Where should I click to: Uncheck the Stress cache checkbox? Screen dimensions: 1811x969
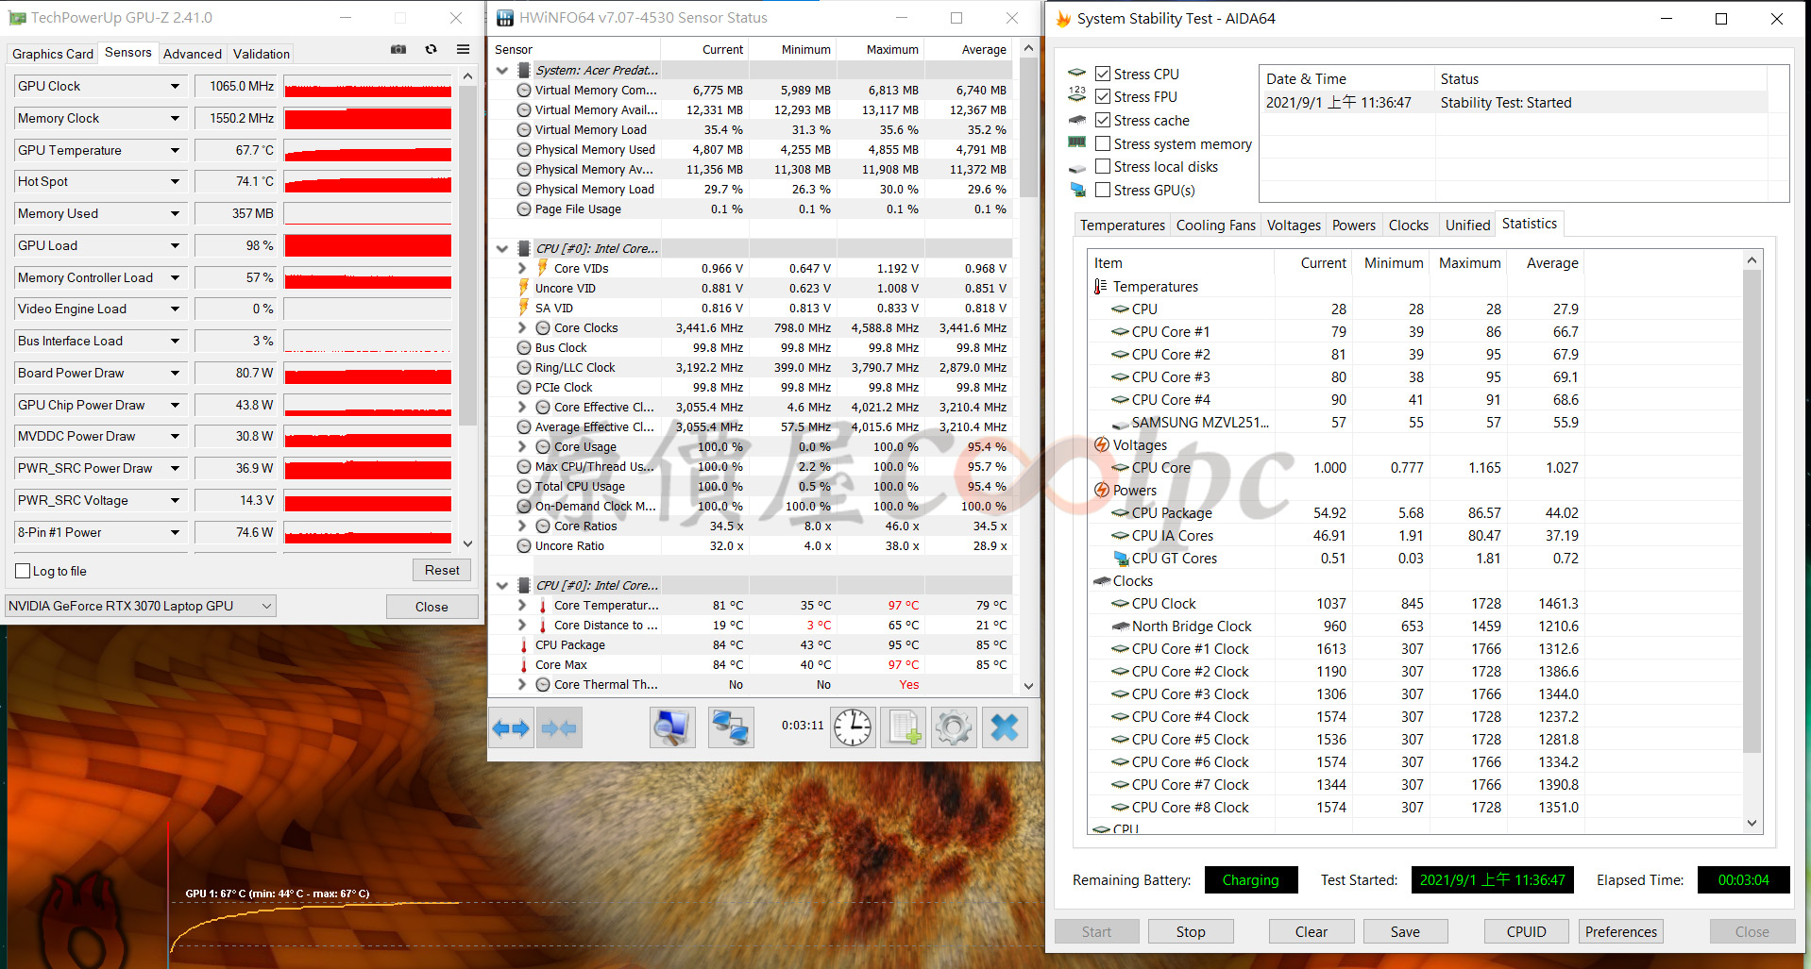[x=1102, y=120]
